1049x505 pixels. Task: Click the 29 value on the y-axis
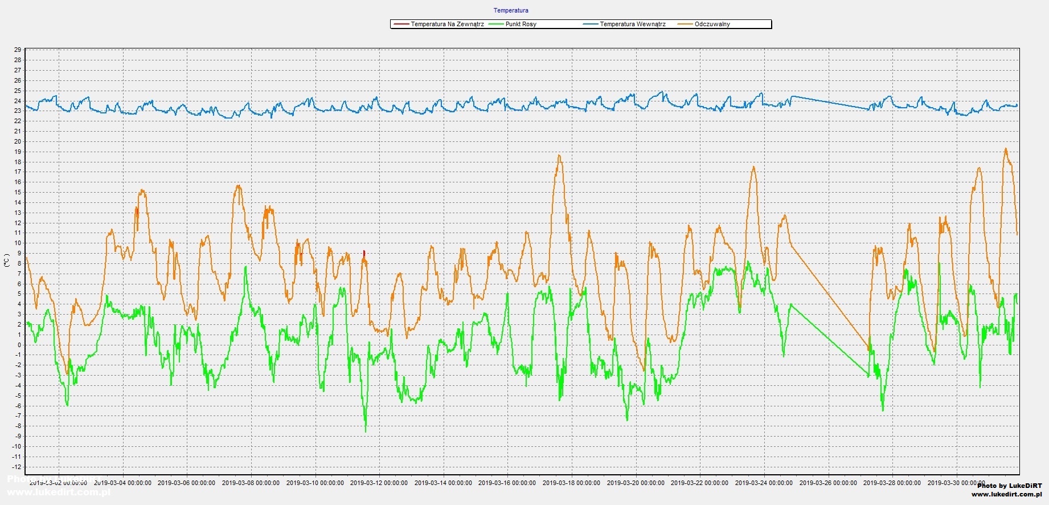point(18,50)
